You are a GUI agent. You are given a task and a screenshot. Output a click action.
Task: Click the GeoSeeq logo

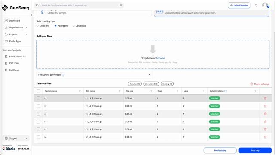tap(15, 8)
